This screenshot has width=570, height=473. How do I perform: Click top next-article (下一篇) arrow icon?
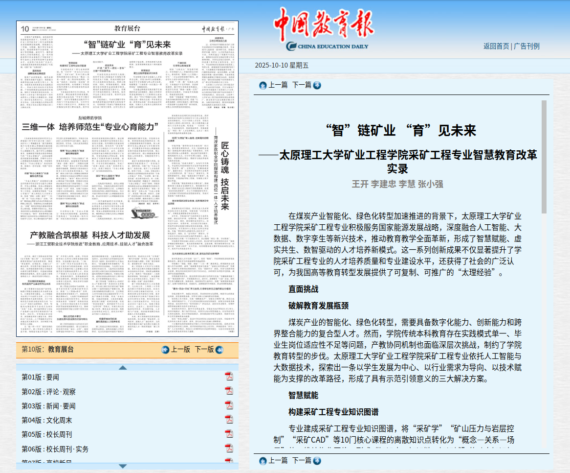pyautogui.click(x=317, y=85)
